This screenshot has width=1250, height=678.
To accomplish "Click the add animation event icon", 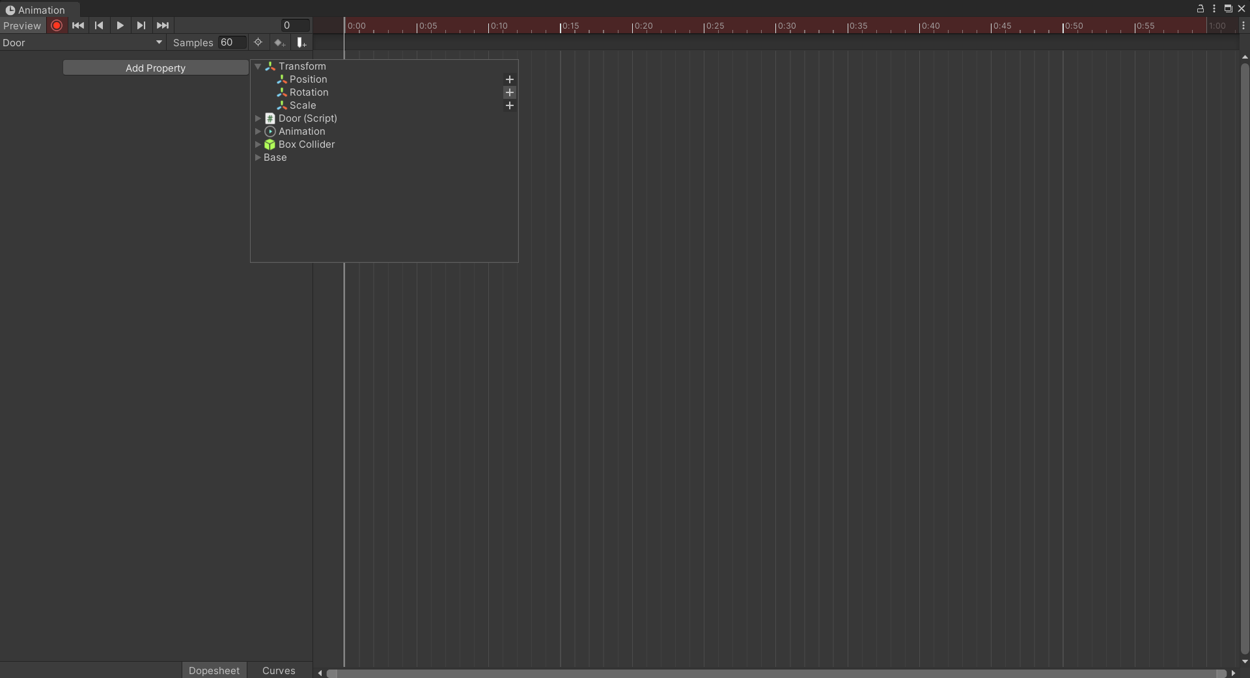I will tap(301, 42).
